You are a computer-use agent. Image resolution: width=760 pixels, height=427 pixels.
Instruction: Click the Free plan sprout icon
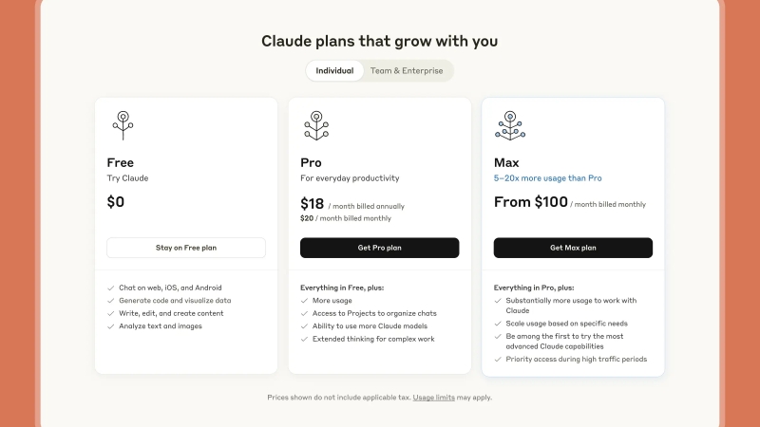[x=122, y=126]
